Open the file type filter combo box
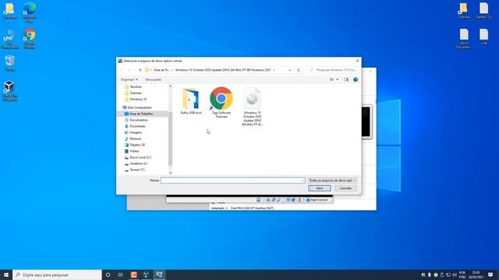The image size is (499, 280). click(x=333, y=180)
